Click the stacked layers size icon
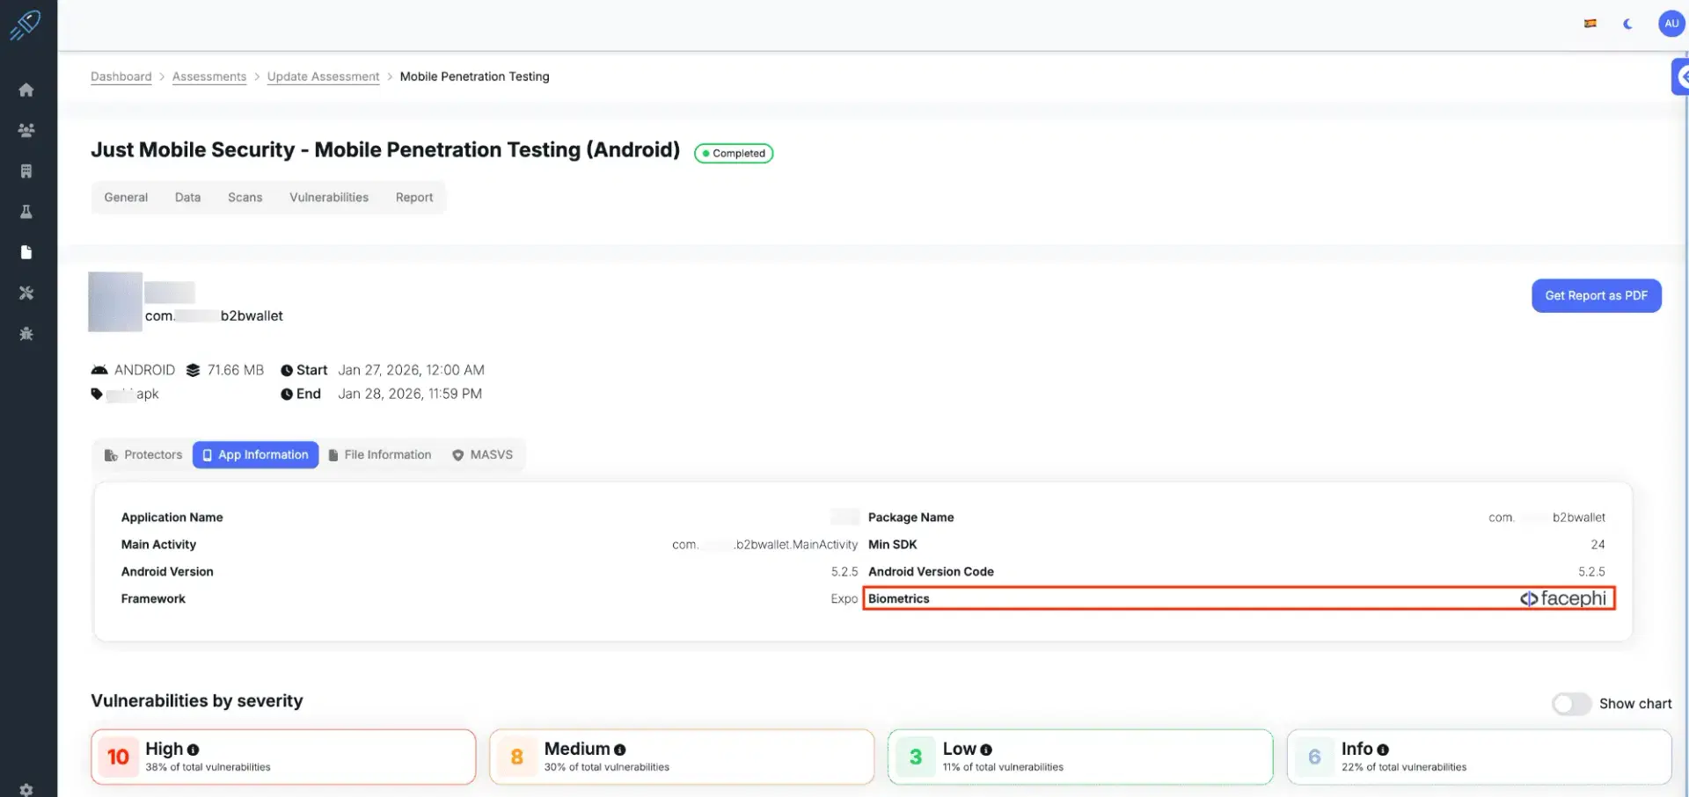Image resolution: width=1689 pixels, height=797 pixels. (x=194, y=370)
